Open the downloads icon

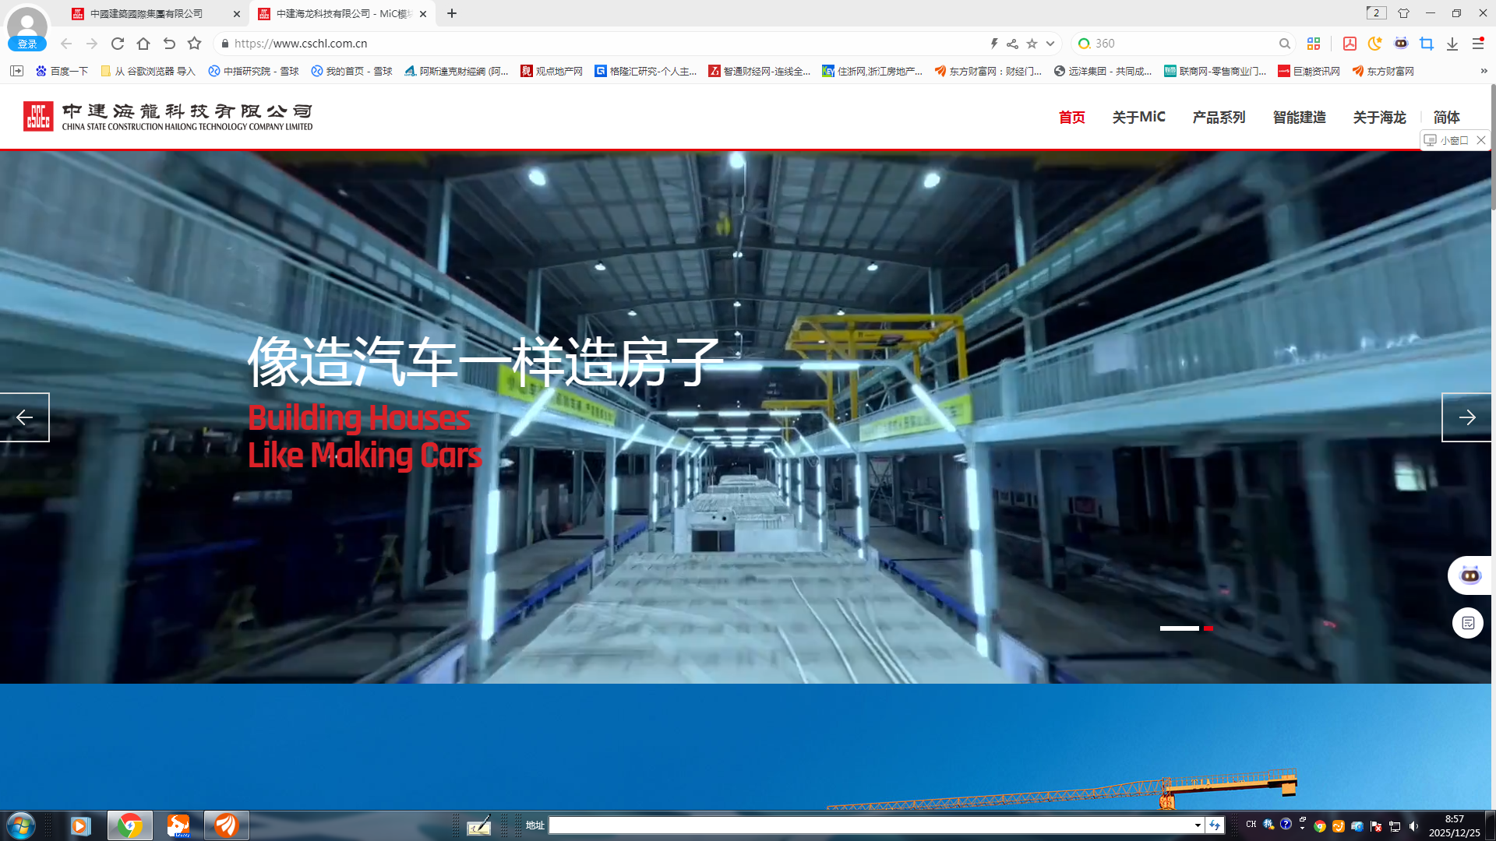tap(1452, 44)
